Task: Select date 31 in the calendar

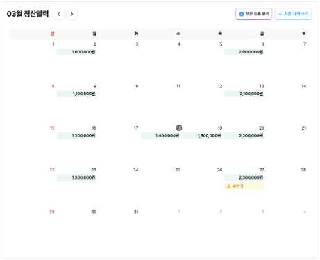Action: (136, 211)
